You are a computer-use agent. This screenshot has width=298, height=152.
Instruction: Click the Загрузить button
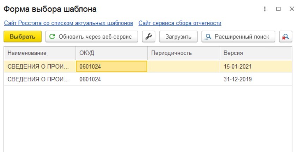178,37
